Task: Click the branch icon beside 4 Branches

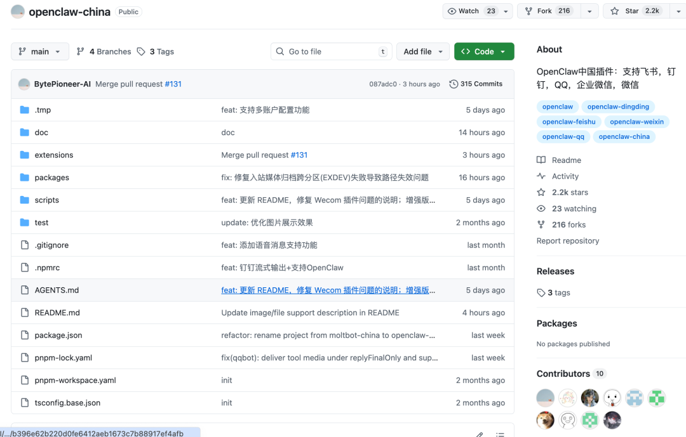Action: coord(80,51)
